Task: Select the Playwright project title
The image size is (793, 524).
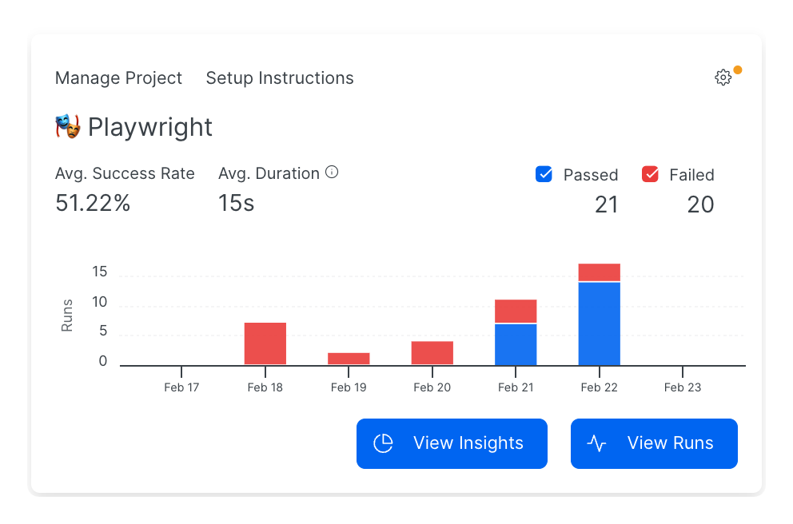Action: point(149,127)
